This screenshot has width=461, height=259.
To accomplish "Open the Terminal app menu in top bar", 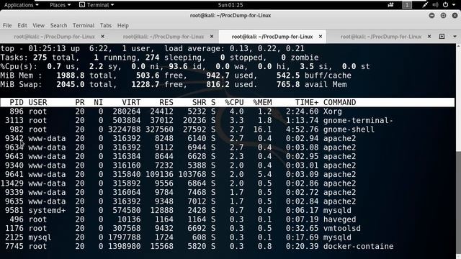I will tap(97, 5).
